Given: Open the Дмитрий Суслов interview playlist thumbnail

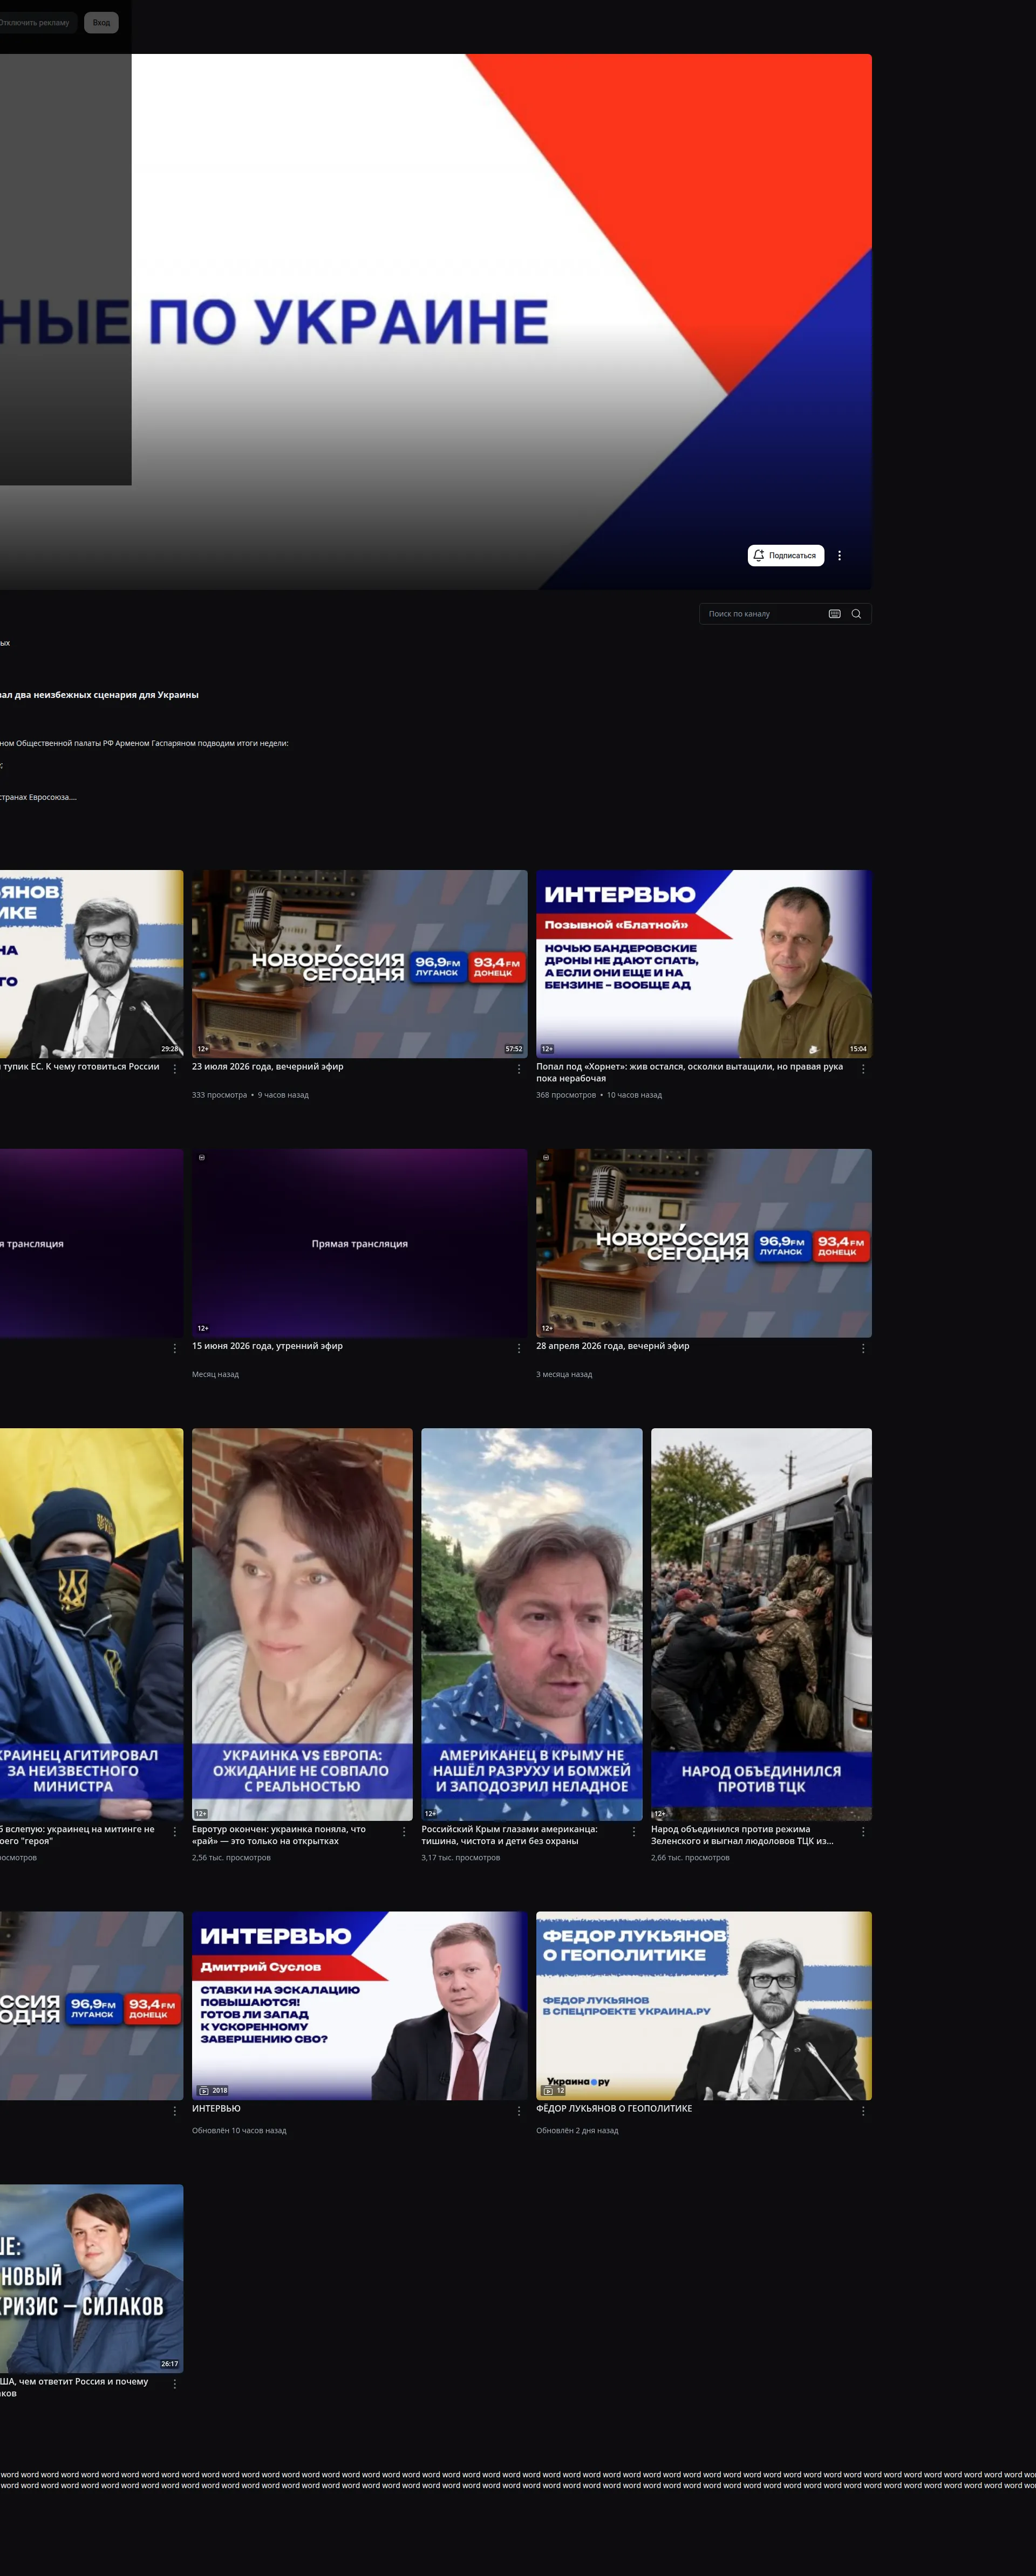Looking at the screenshot, I should [360, 2005].
